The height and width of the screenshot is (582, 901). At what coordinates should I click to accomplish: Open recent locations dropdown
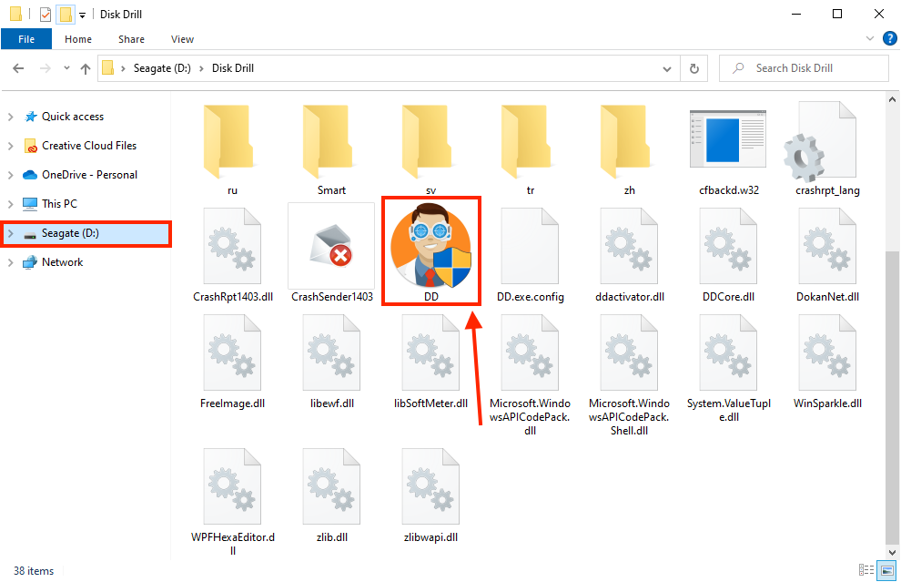66,68
